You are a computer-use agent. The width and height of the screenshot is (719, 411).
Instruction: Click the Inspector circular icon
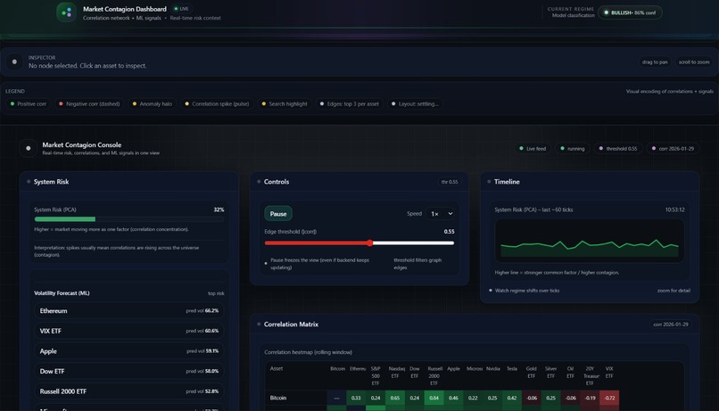pos(14,62)
